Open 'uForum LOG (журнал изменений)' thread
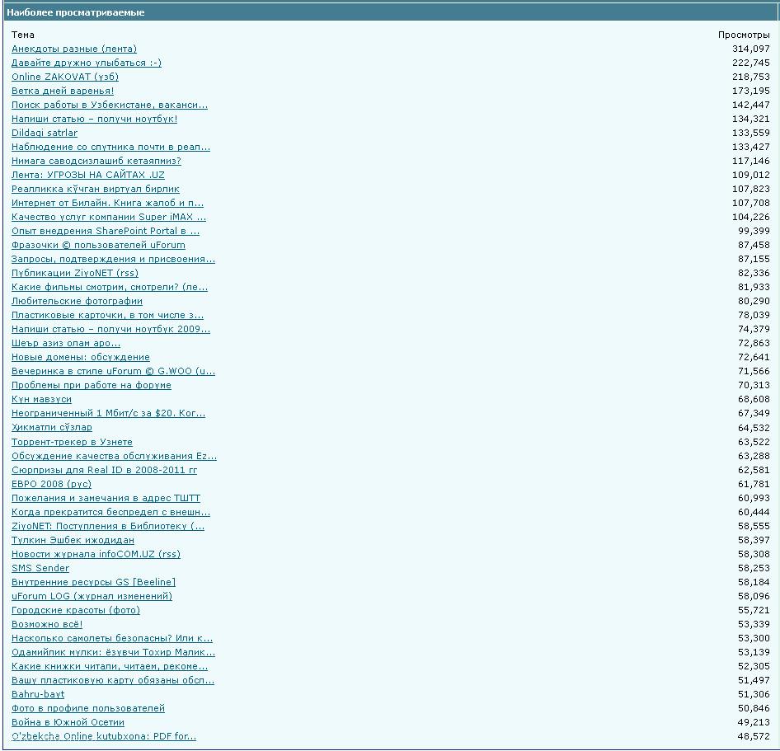 92,596
